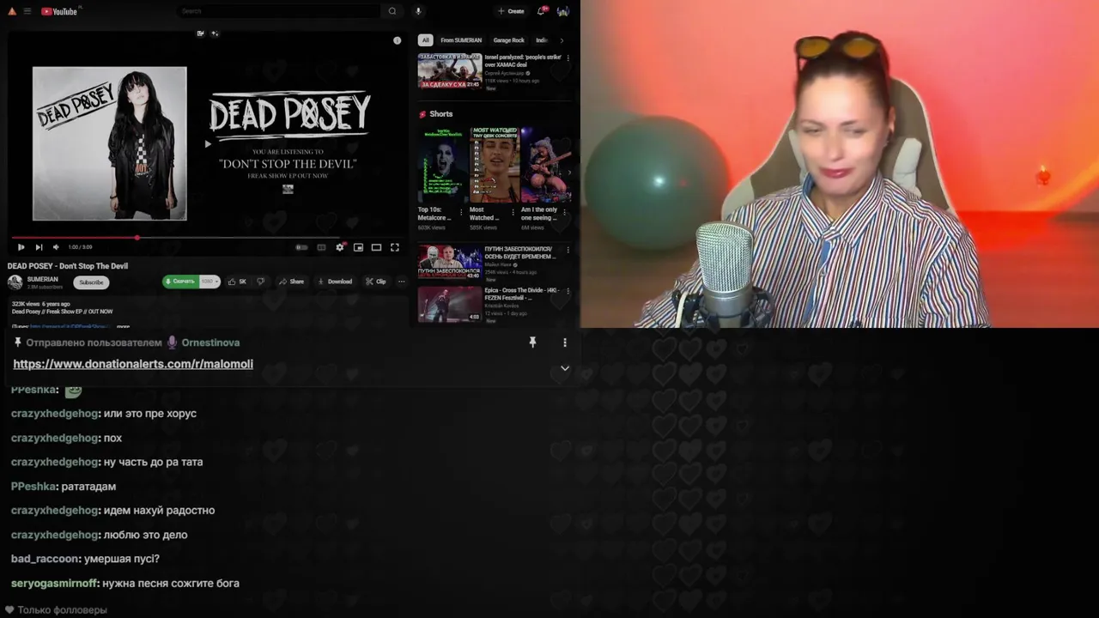Open YouTube notifications bell
The width and height of the screenshot is (1099, 618).
[x=542, y=11]
